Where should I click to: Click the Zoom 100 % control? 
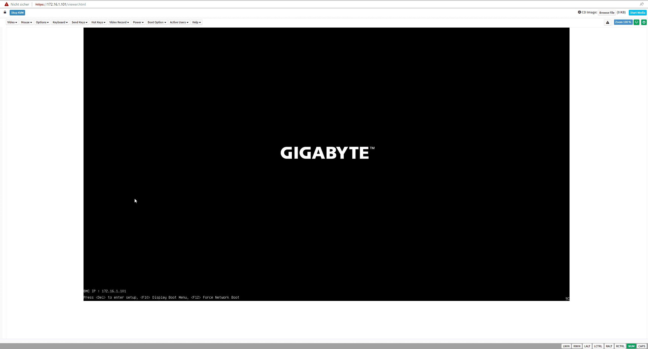(x=623, y=22)
